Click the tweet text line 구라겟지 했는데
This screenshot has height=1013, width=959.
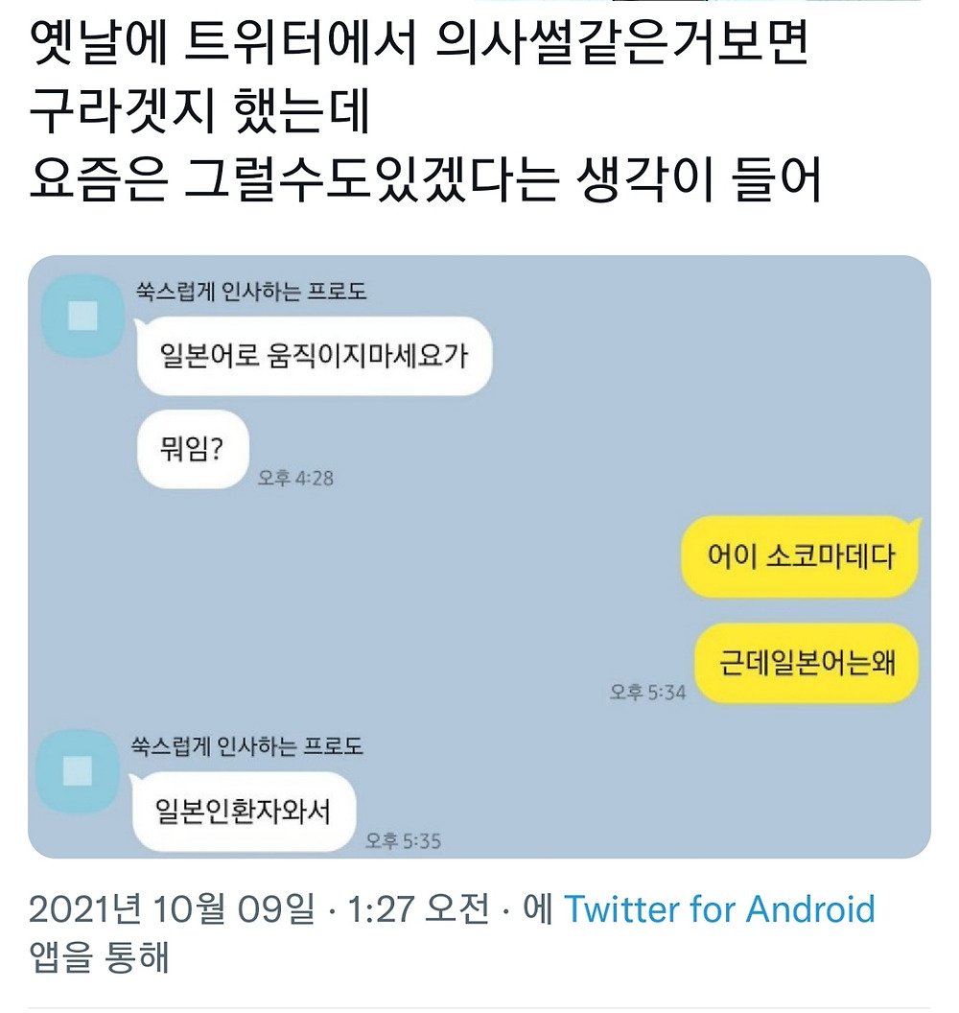tap(199, 110)
